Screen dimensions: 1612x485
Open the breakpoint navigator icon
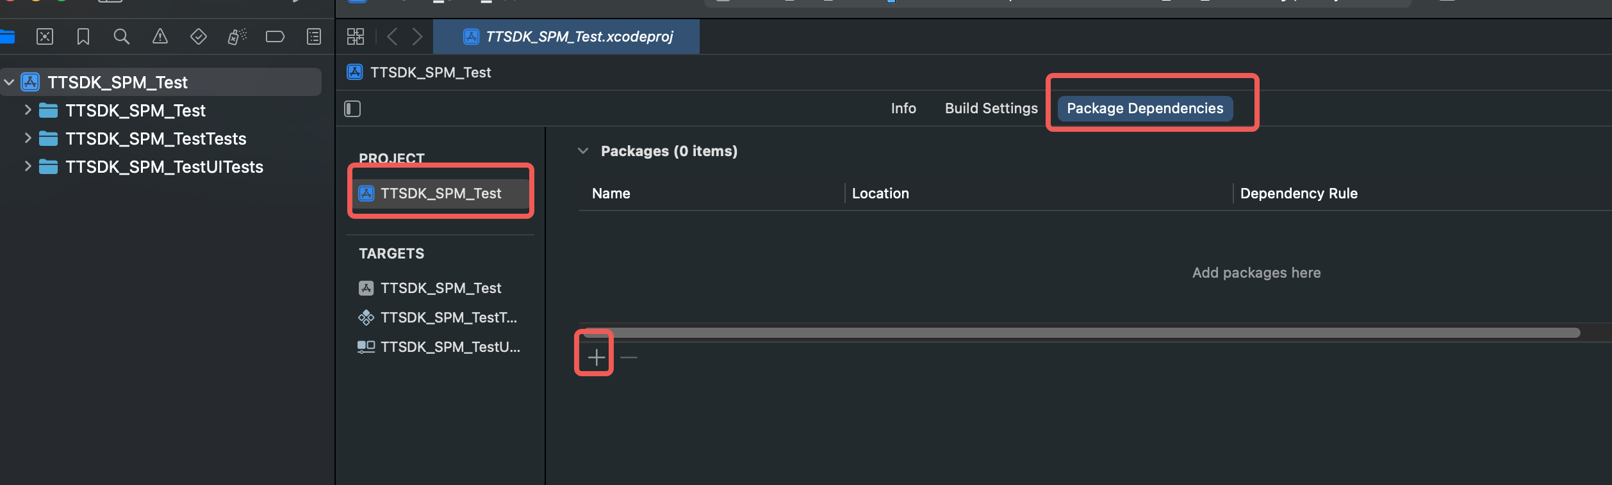coord(275,37)
